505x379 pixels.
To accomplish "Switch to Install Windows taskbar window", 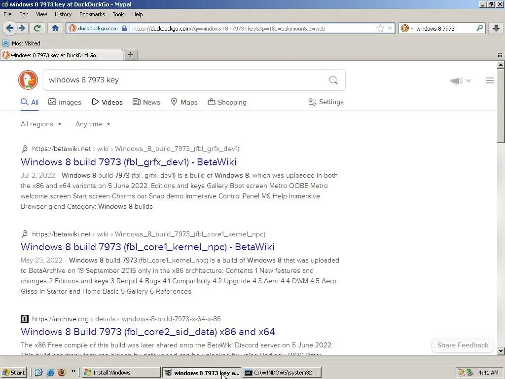I will pyautogui.click(x=121, y=373).
